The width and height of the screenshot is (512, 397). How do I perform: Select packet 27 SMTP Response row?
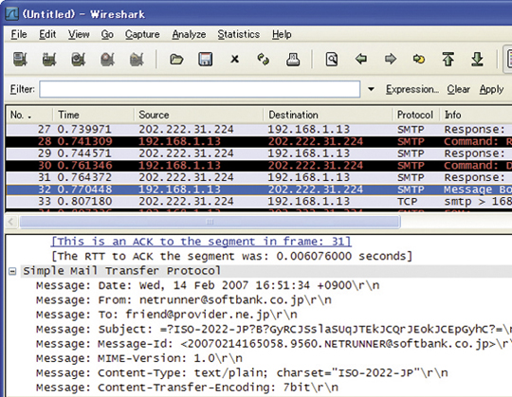pos(259,130)
